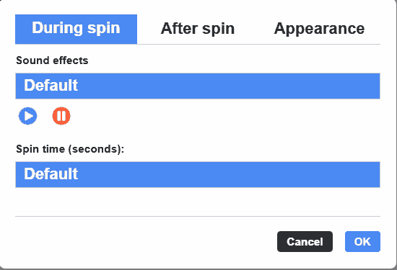
Task: Stop the sound with the orange button
Action: pos(61,116)
